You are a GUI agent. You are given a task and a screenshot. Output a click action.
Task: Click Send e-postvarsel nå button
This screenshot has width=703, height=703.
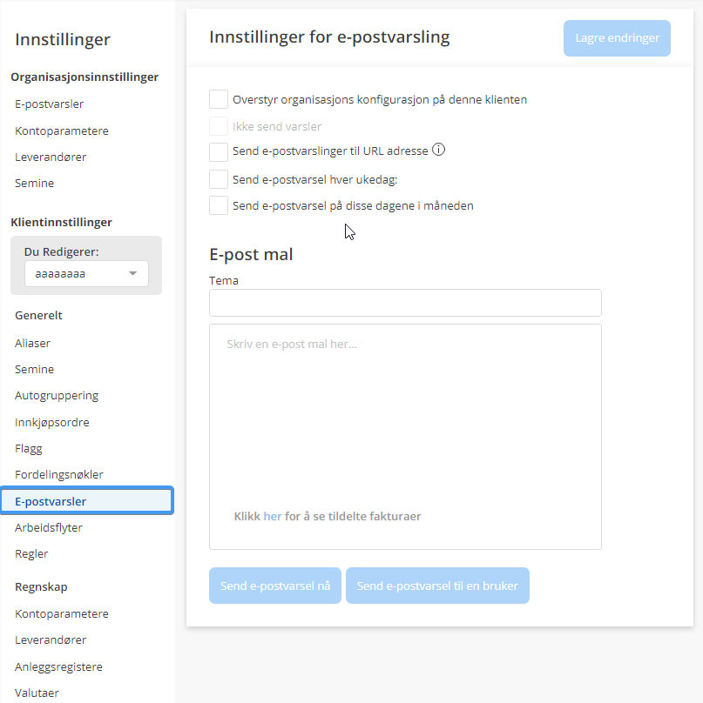274,586
